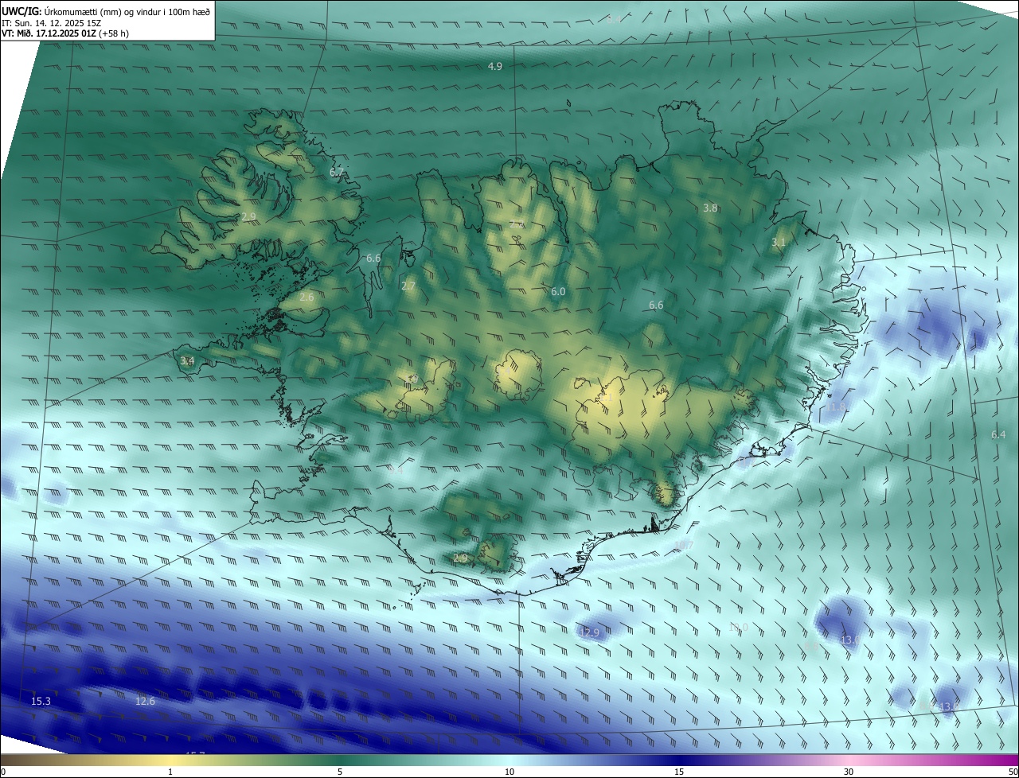Click the 15 tick on the color scale
The image size is (1019, 778).
tap(679, 772)
